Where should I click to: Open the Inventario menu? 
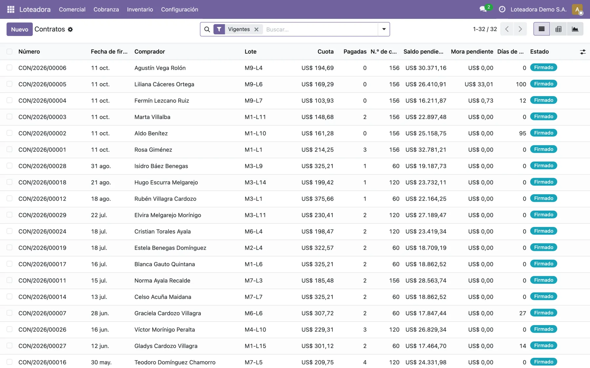[140, 9]
